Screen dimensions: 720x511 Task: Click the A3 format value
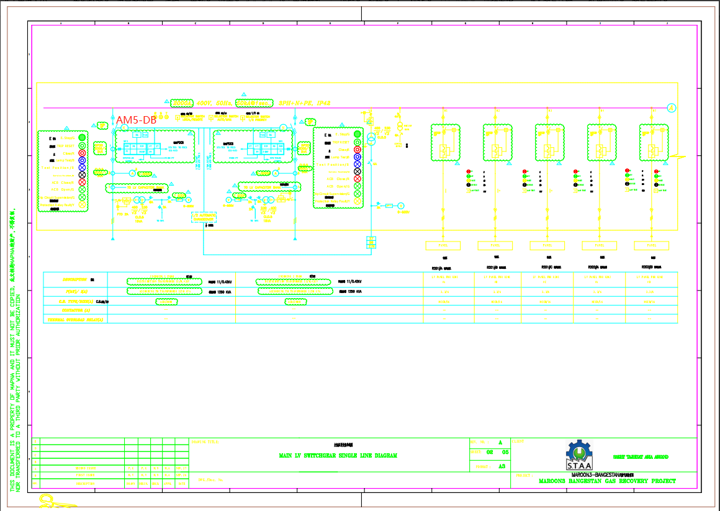pos(502,466)
